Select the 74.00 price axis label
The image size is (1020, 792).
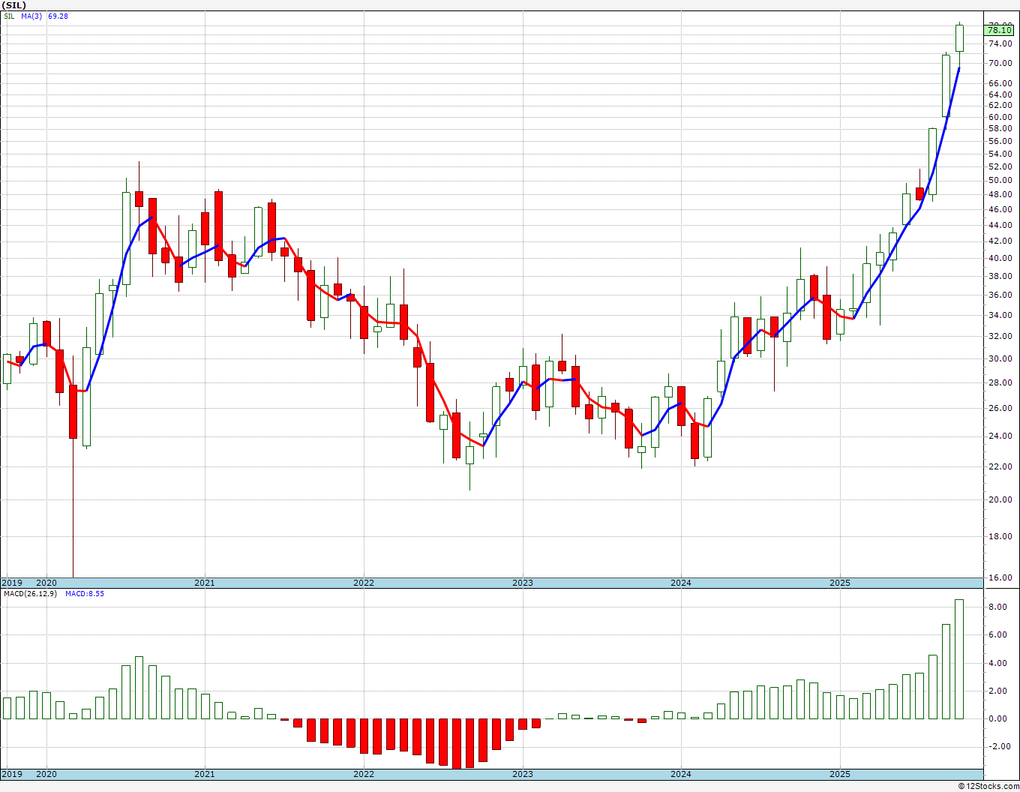coord(1000,43)
